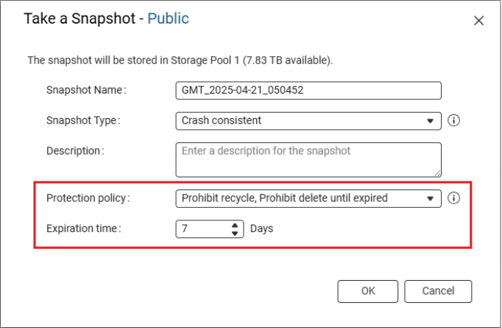The image size is (502, 328).
Task: Click into the Description text area
Action: click(308, 158)
